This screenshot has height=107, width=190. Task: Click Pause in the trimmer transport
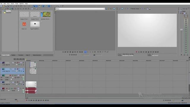[x=70, y=52]
